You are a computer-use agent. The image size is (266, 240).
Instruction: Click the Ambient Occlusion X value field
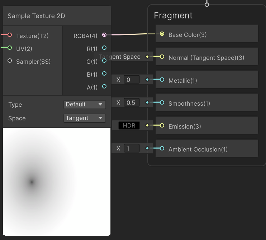[132, 148]
